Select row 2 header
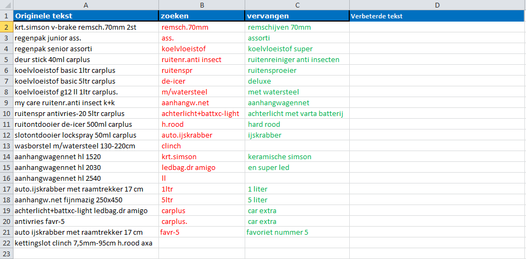This screenshot has width=526, height=259. [6, 27]
